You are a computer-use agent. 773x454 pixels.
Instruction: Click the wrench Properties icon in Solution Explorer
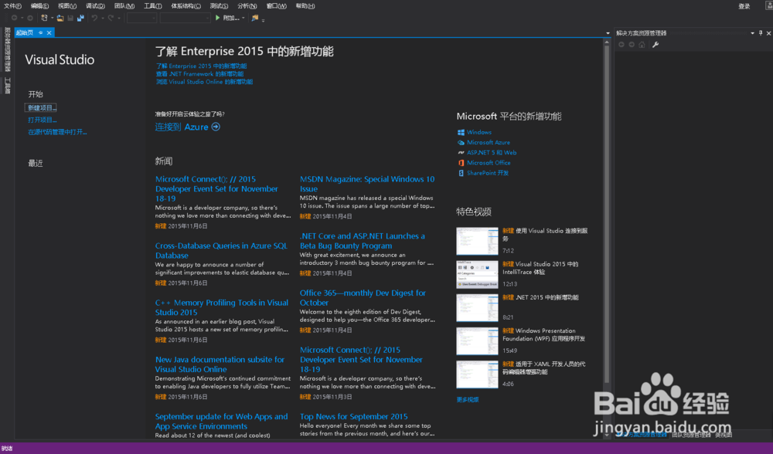(x=656, y=44)
